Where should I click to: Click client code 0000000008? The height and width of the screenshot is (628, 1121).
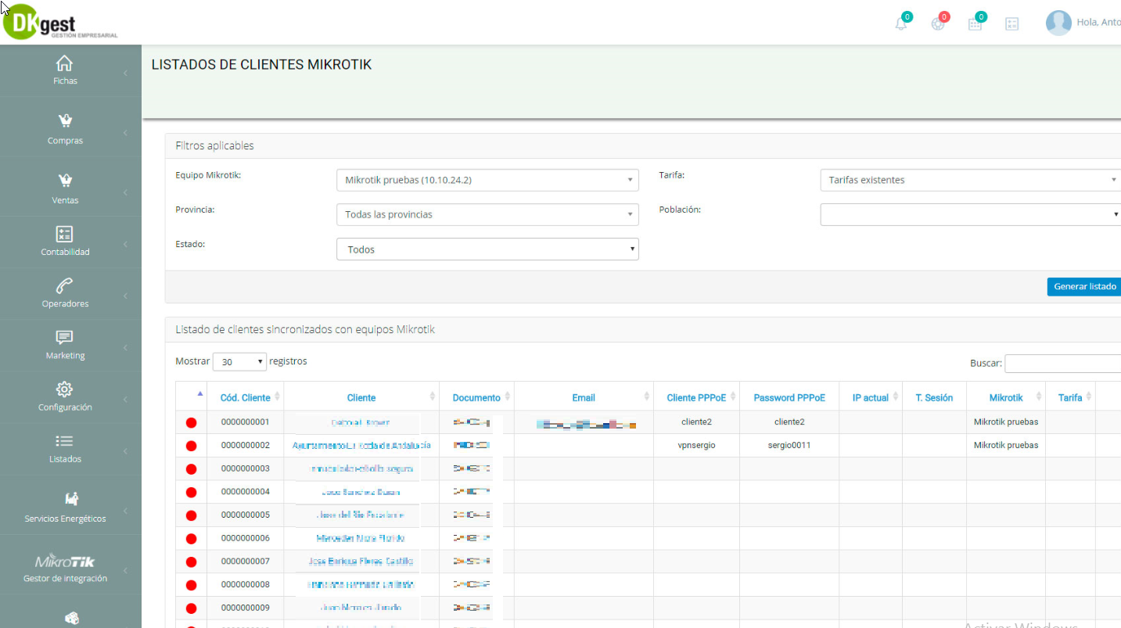point(245,584)
